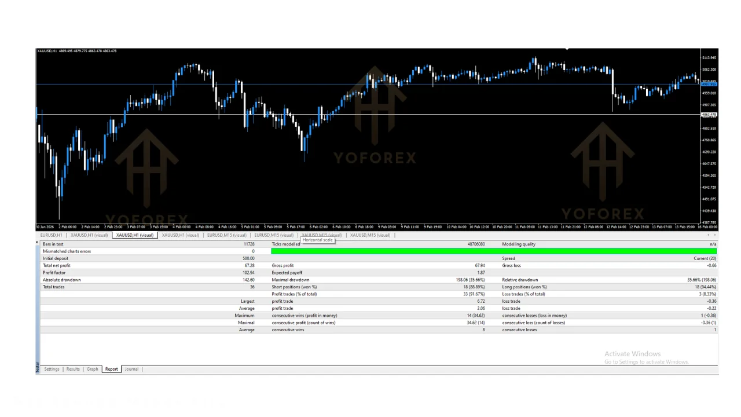Open the Tester Graph tab
Image resolution: width=741 pixels, height=417 pixels.
coord(93,369)
